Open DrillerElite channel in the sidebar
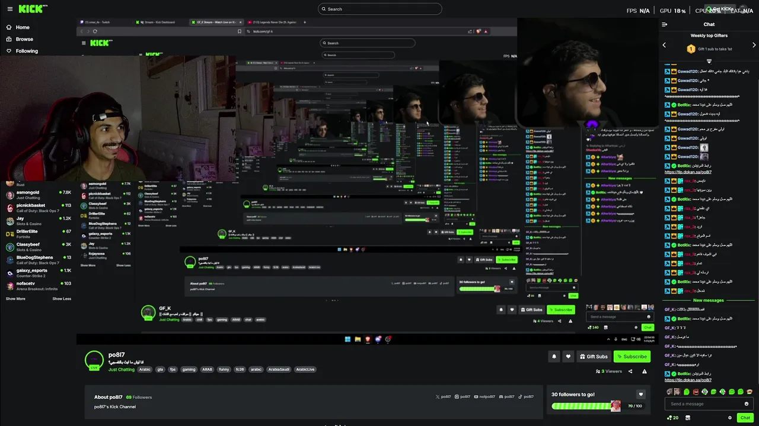 pyautogui.click(x=38, y=234)
